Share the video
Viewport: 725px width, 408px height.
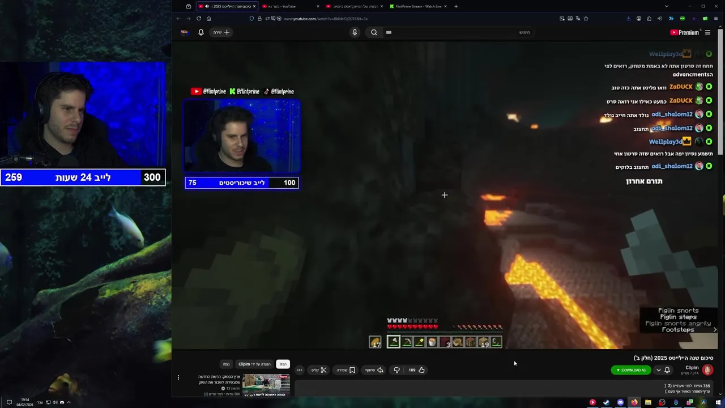point(374,370)
